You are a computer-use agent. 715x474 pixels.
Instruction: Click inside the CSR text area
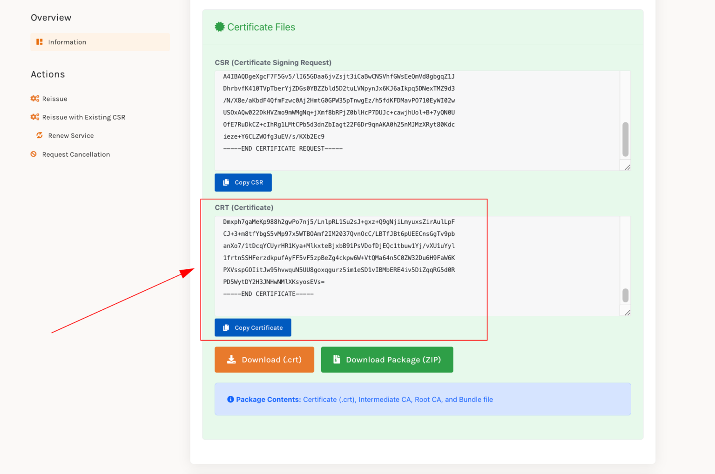coord(417,121)
